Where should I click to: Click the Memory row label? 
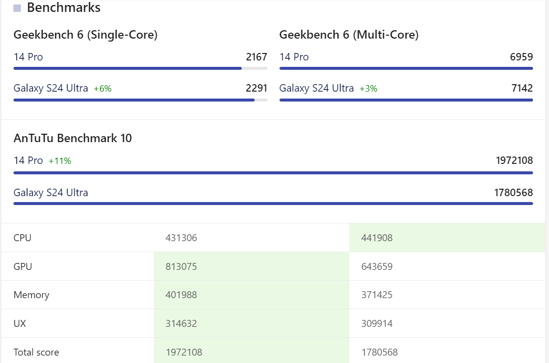(31, 295)
